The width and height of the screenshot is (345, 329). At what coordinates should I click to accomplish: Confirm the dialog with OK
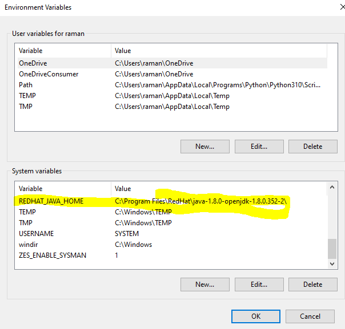click(256, 316)
